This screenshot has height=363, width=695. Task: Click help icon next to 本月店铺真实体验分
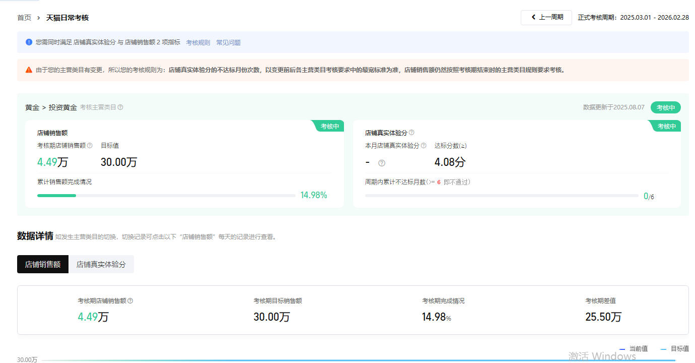click(424, 146)
